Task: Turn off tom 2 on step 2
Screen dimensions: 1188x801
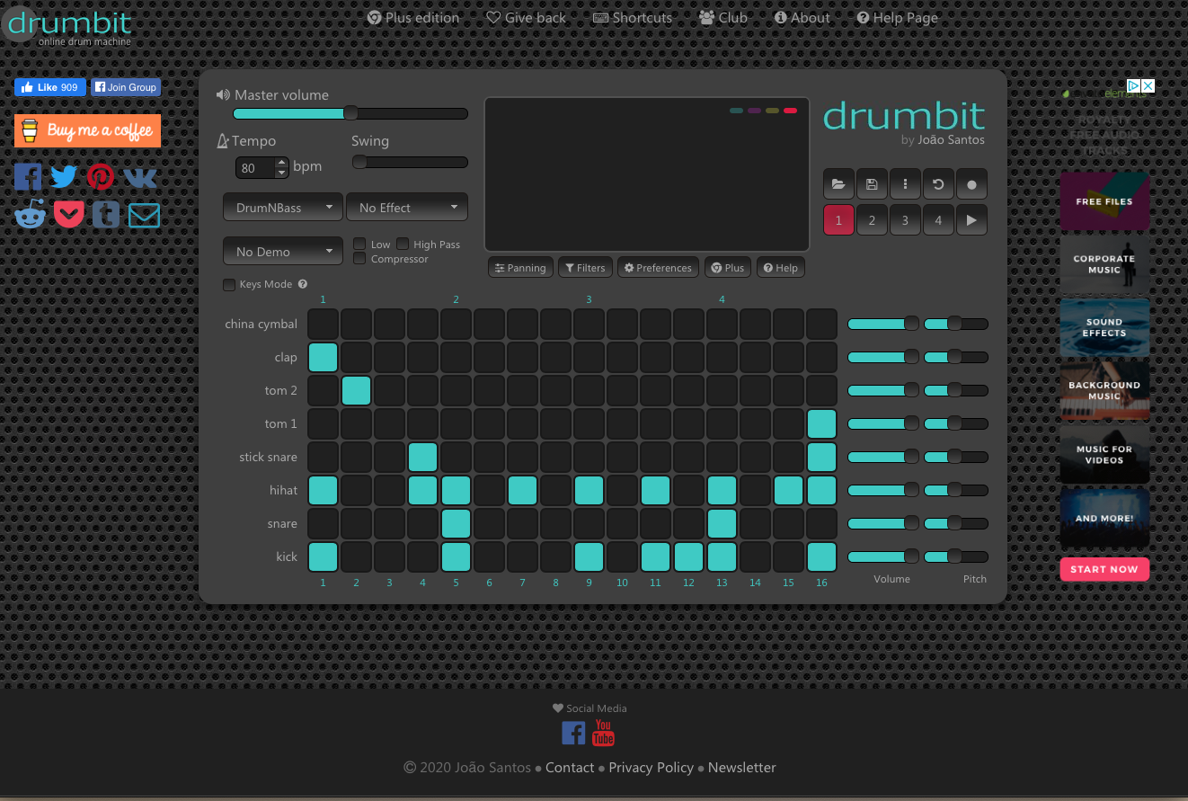Action: [x=357, y=390]
